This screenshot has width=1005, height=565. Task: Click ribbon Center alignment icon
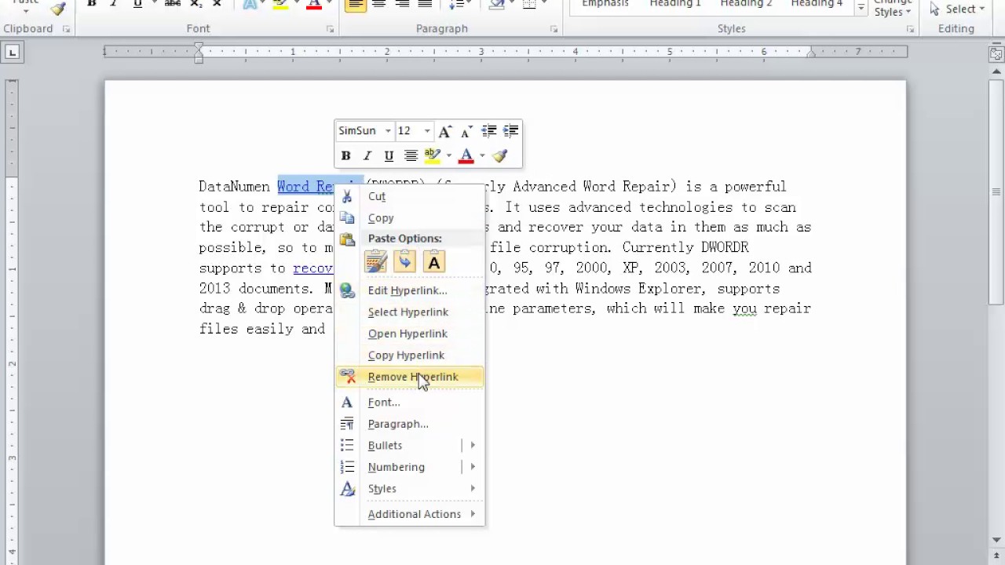pos(379,4)
